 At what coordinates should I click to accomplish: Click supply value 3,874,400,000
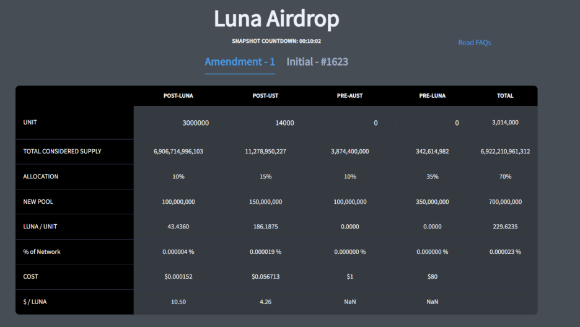(x=349, y=151)
